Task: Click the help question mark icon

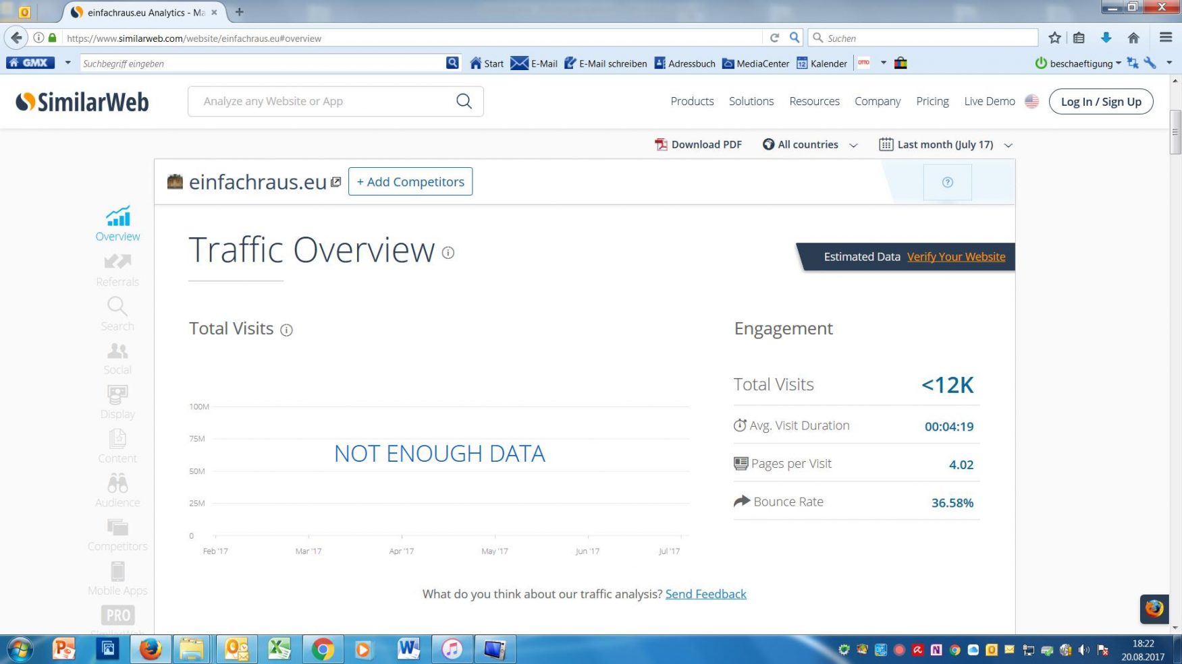Action: [947, 182]
